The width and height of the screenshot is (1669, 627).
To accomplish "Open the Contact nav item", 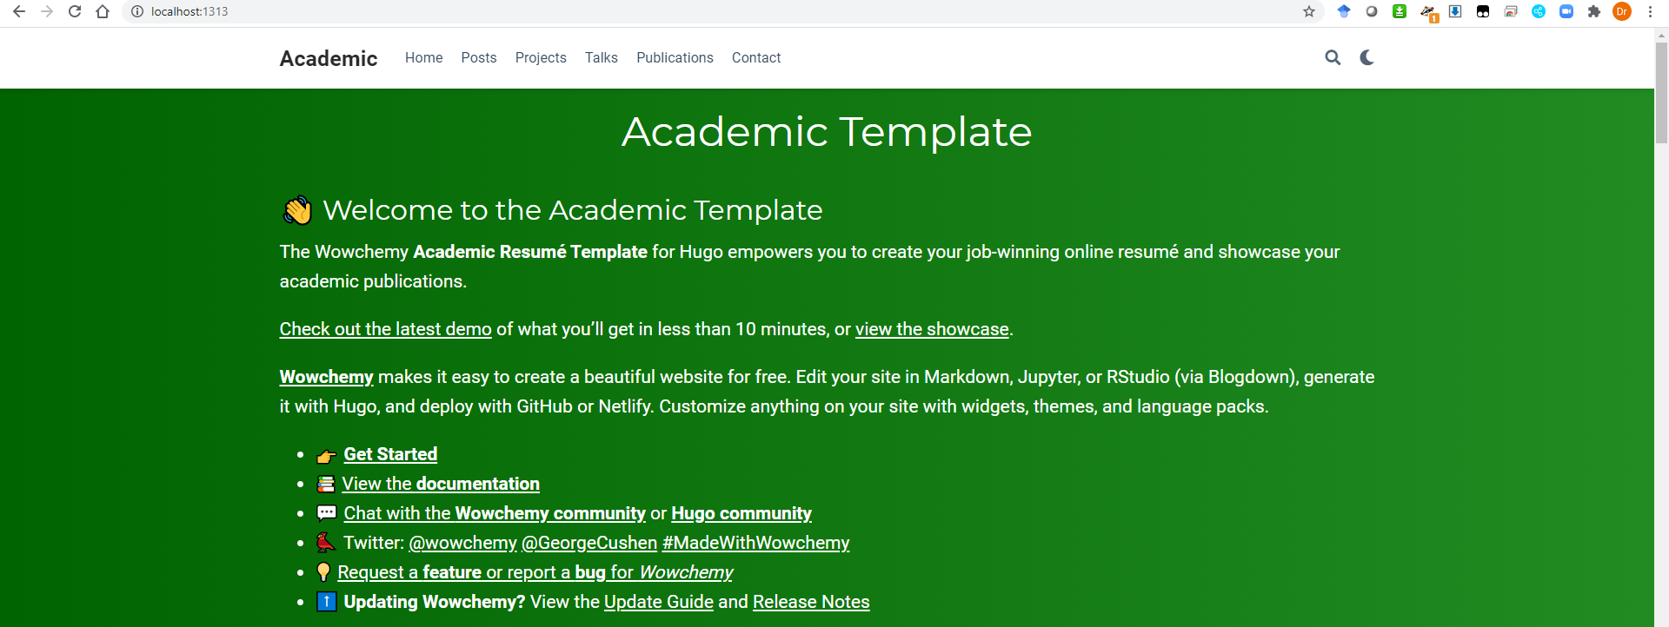I will (x=756, y=57).
